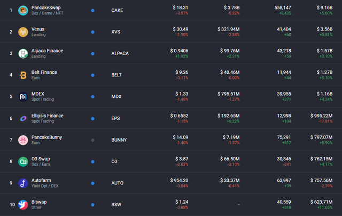
Task: Click the PancakeSwap logo icon
Action: [x=23, y=11]
